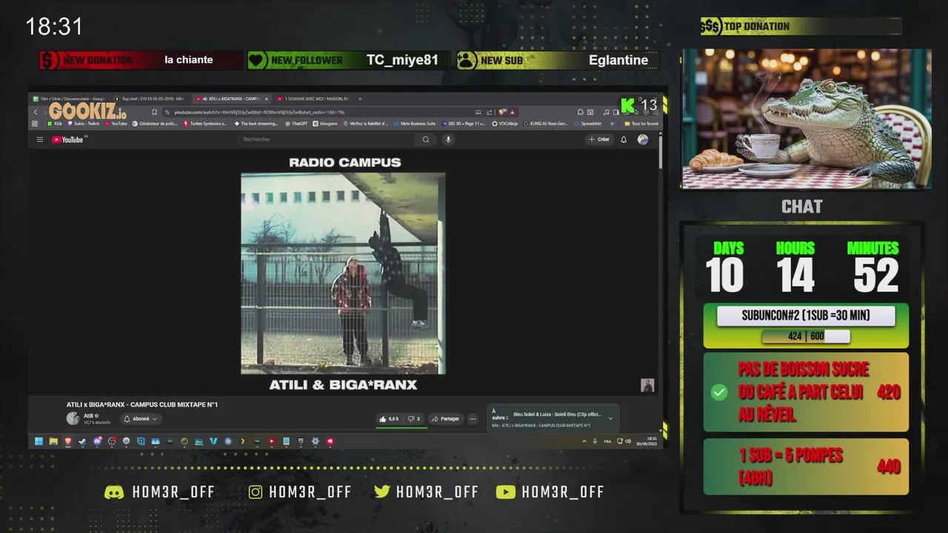Viewport: 948px width, 533px height.
Task: Open the Suivis - Twitch bookmark
Action: [x=82, y=124]
